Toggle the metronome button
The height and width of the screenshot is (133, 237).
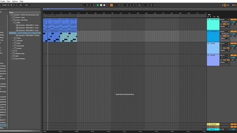click(21, 5)
